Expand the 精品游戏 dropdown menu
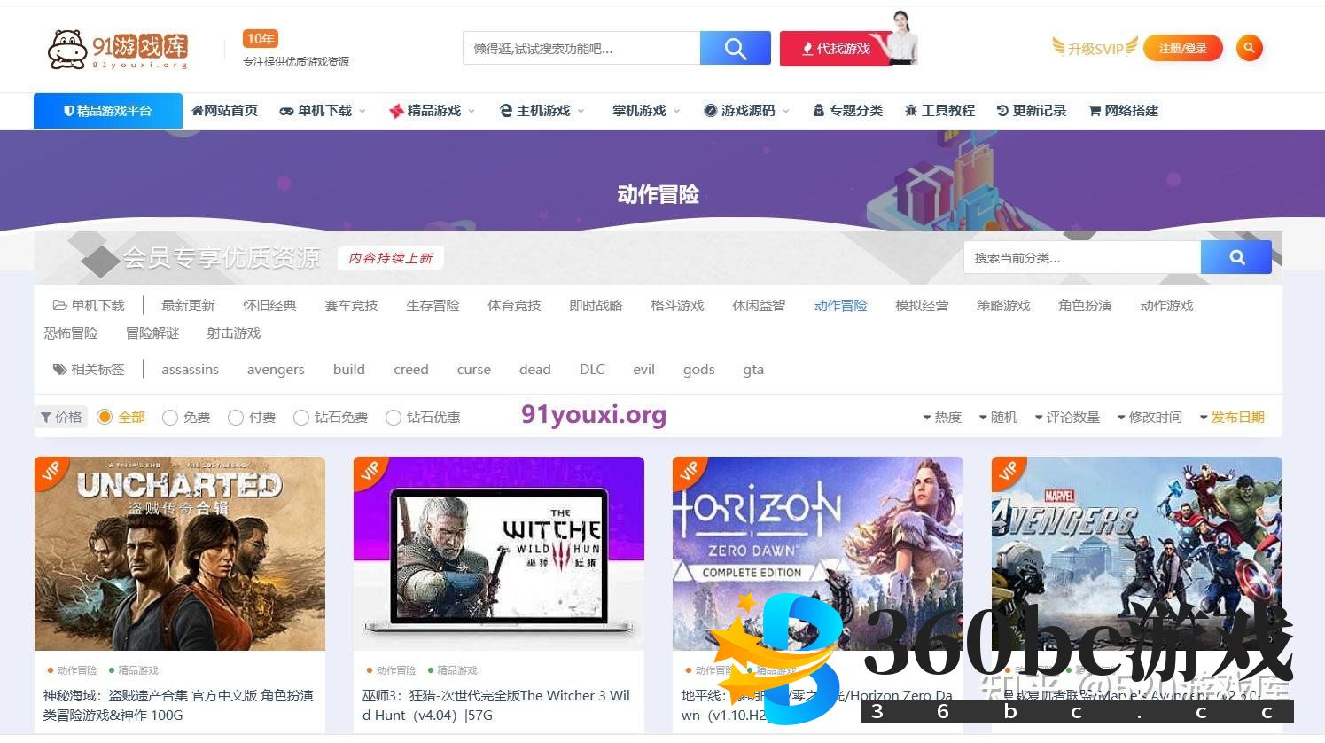Viewport: 1325px width, 743px height. 432,111
